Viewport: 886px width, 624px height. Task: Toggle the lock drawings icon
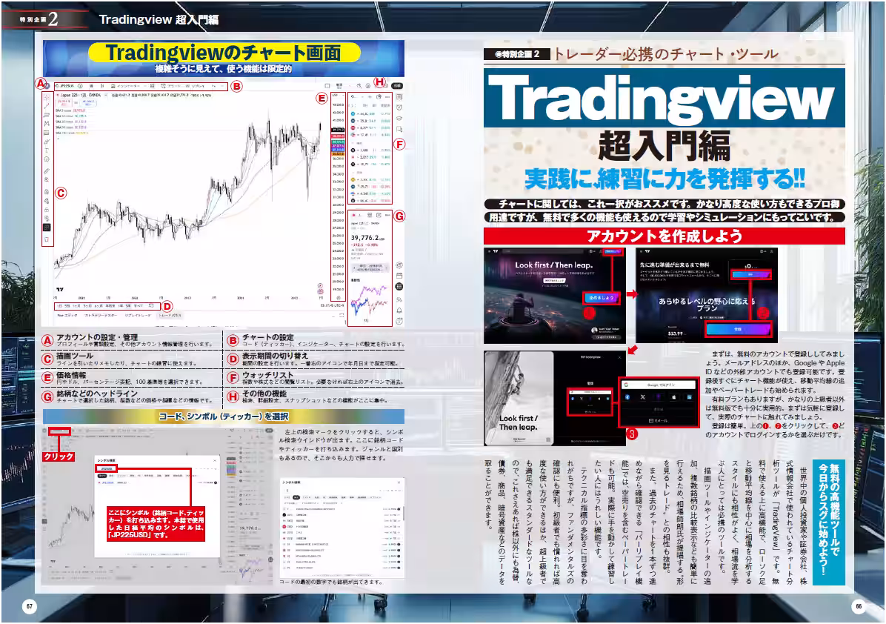click(47, 210)
